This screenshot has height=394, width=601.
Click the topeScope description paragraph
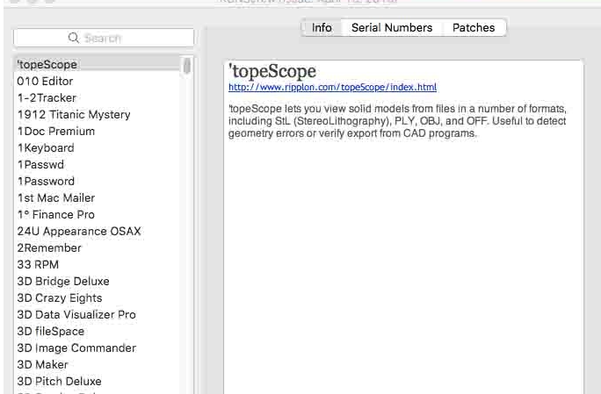point(397,121)
